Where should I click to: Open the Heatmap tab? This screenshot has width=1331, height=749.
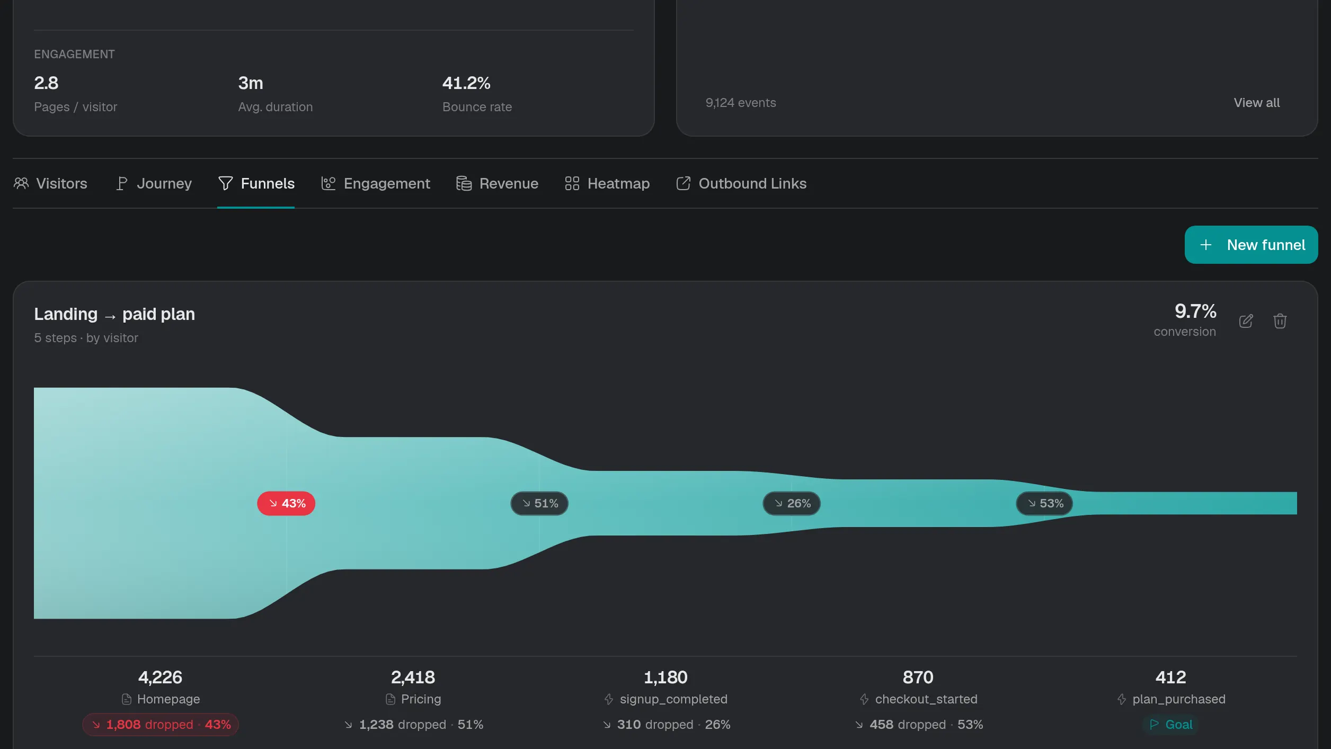click(607, 183)
